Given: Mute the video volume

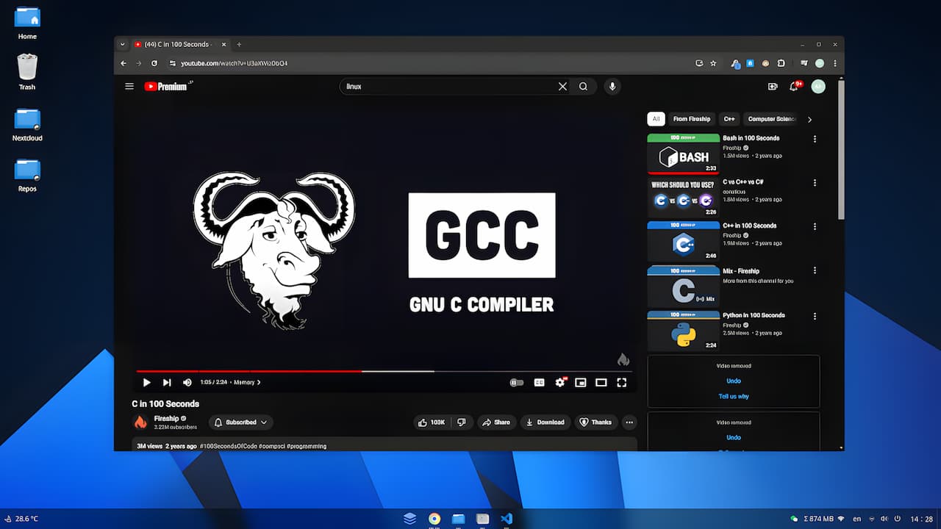Looking at the screenshot, I should click(187, 382).
